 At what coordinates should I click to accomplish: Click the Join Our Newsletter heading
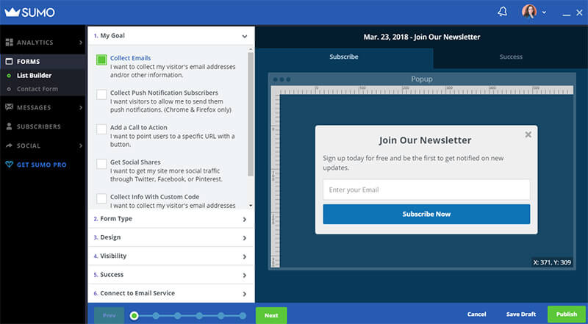pos(425,140)
